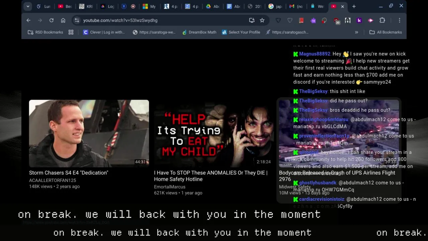Switch to the Google Drive 'Abc' tab
Image resolution: width=428 pixels, height=241 pixels.
pos(213,6)
